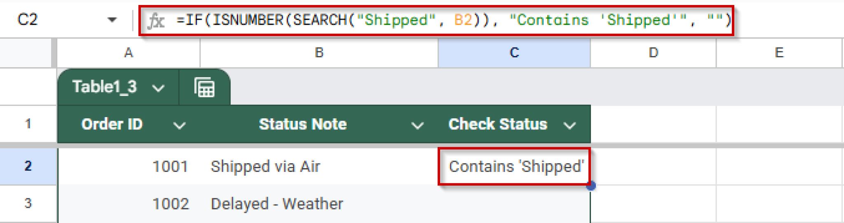Select the 'Shipped via Air' cell

click(x=319, y=167)
